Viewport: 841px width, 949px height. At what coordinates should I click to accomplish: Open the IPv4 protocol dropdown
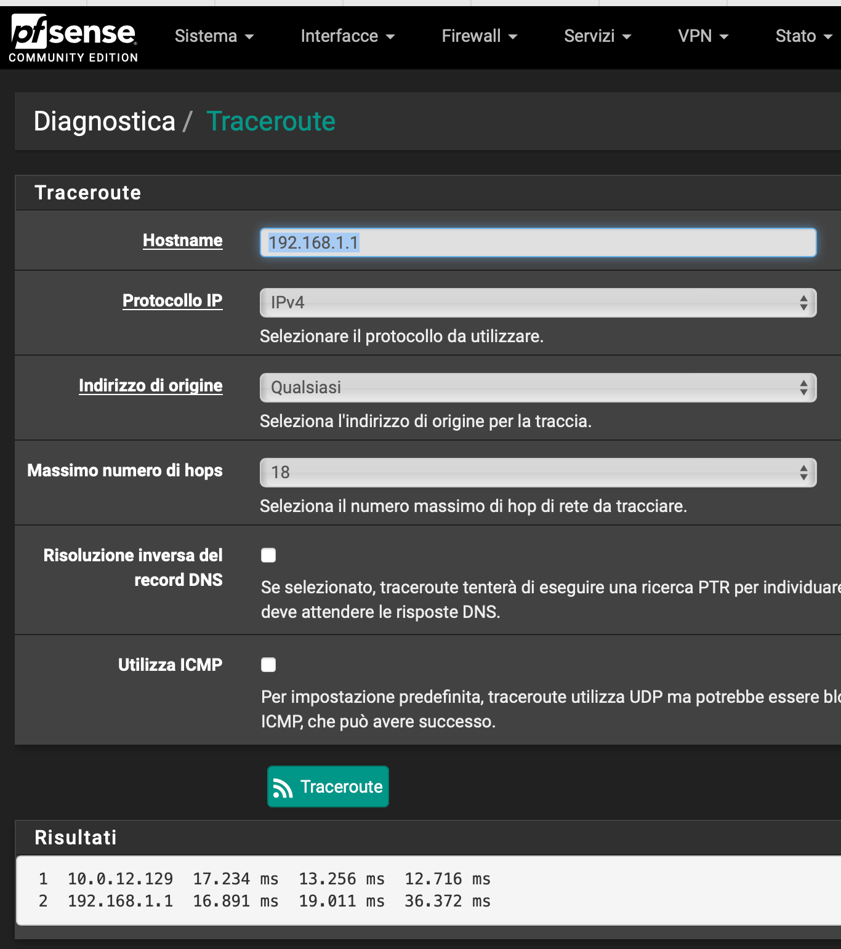[538, 303]
